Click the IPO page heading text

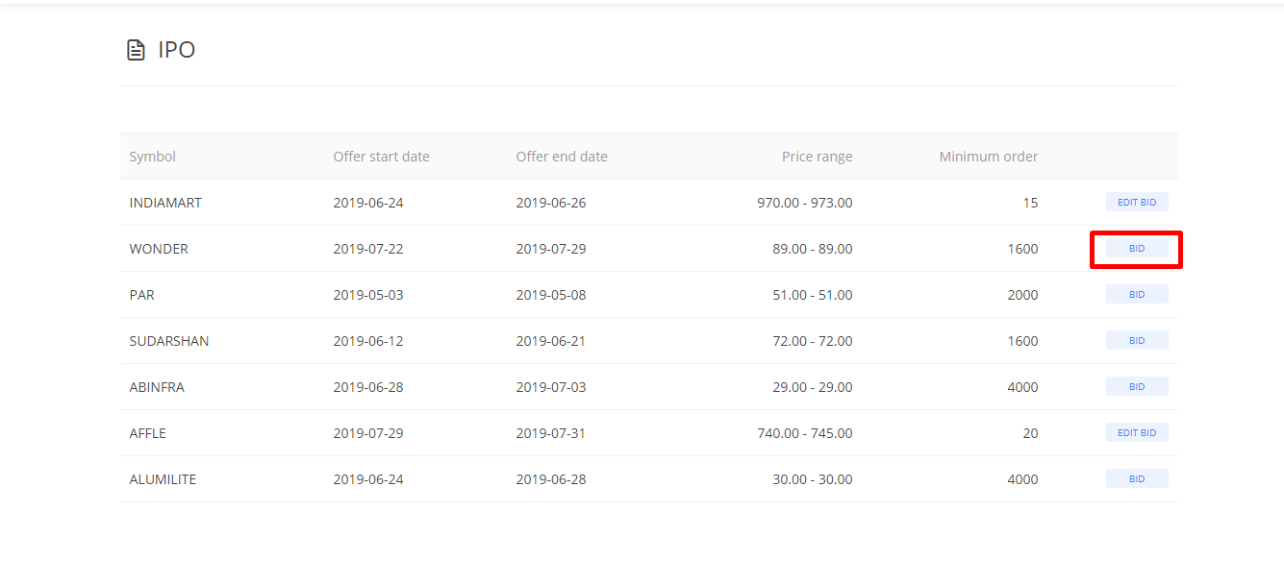click(x=177, y=50)
